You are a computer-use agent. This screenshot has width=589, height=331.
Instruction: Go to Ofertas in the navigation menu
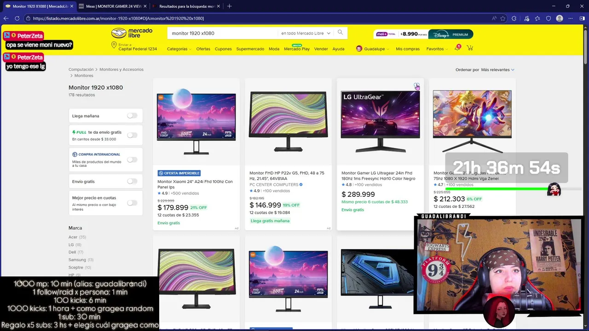203,49
